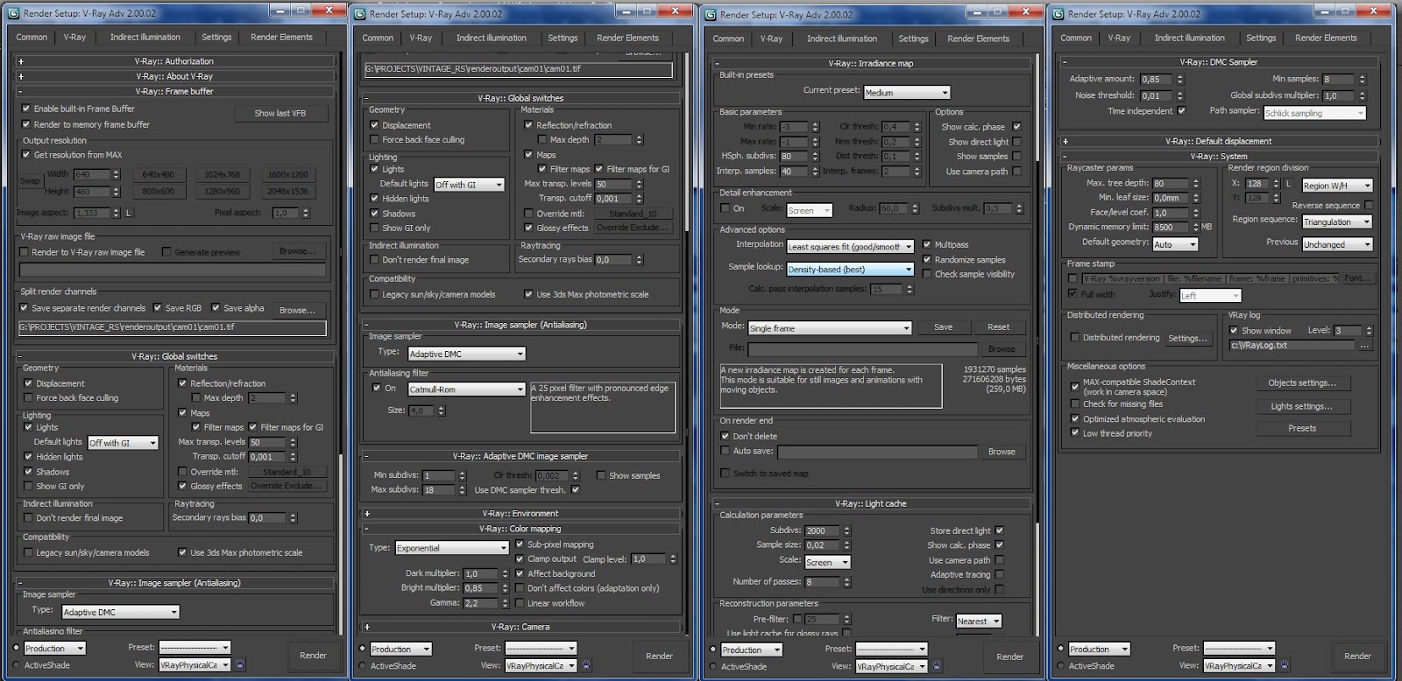Click the Adaptive amount spinner arrows
Viewport: 1402px width, 681px height.
point(1180,79)
